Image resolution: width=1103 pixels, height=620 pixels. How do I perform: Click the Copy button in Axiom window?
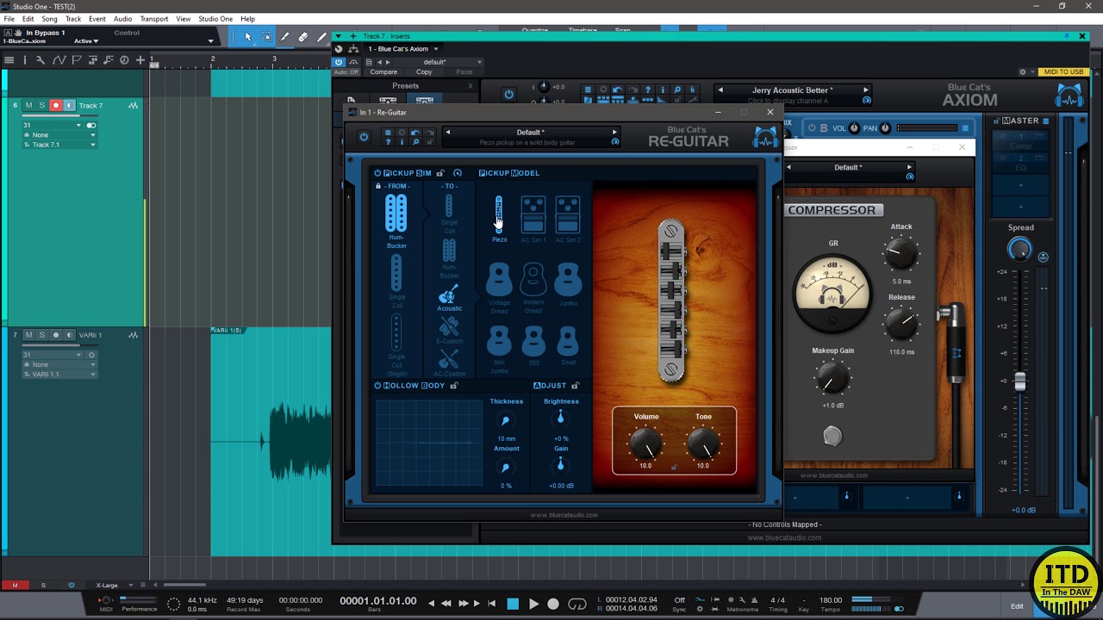coord(424,72)
